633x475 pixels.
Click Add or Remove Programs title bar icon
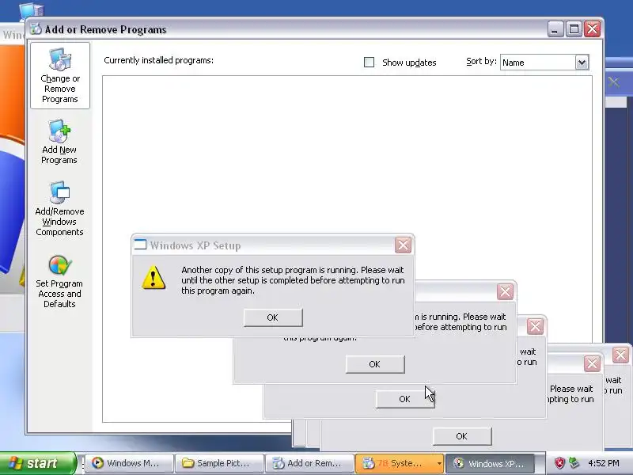coord(36,29)
